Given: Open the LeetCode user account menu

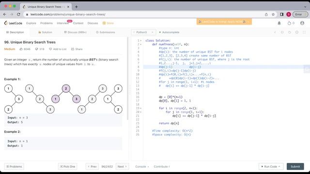Looking at the screenshot, I should [302, 23].
